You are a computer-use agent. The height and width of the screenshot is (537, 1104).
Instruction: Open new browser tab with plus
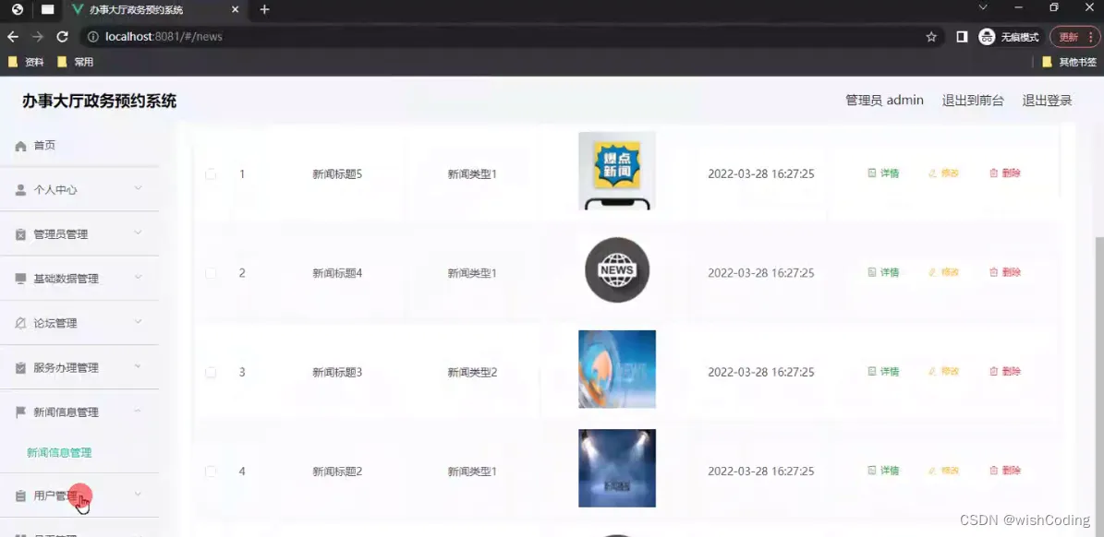[264, 10]
